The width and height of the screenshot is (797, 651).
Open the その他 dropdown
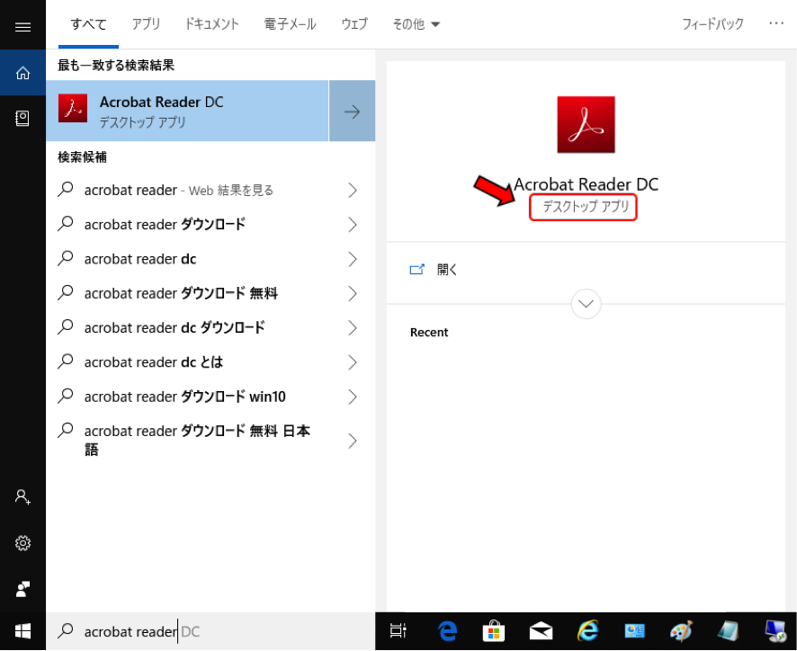pyautogui.click(x=416, y=24)
